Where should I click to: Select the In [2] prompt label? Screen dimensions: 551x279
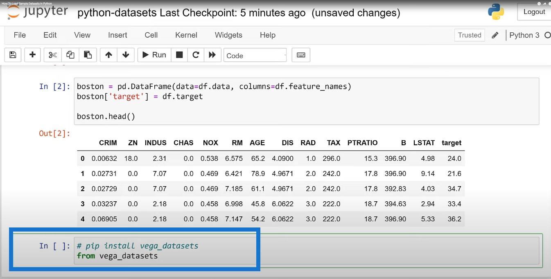click(55, 86)
